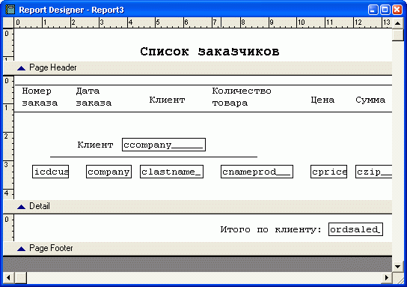Viewport: 407px width, 287px height.
Task: Maximize the Report Designer window
Action: [385, 10]
